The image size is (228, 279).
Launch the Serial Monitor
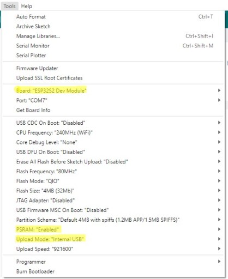(113, 46)
